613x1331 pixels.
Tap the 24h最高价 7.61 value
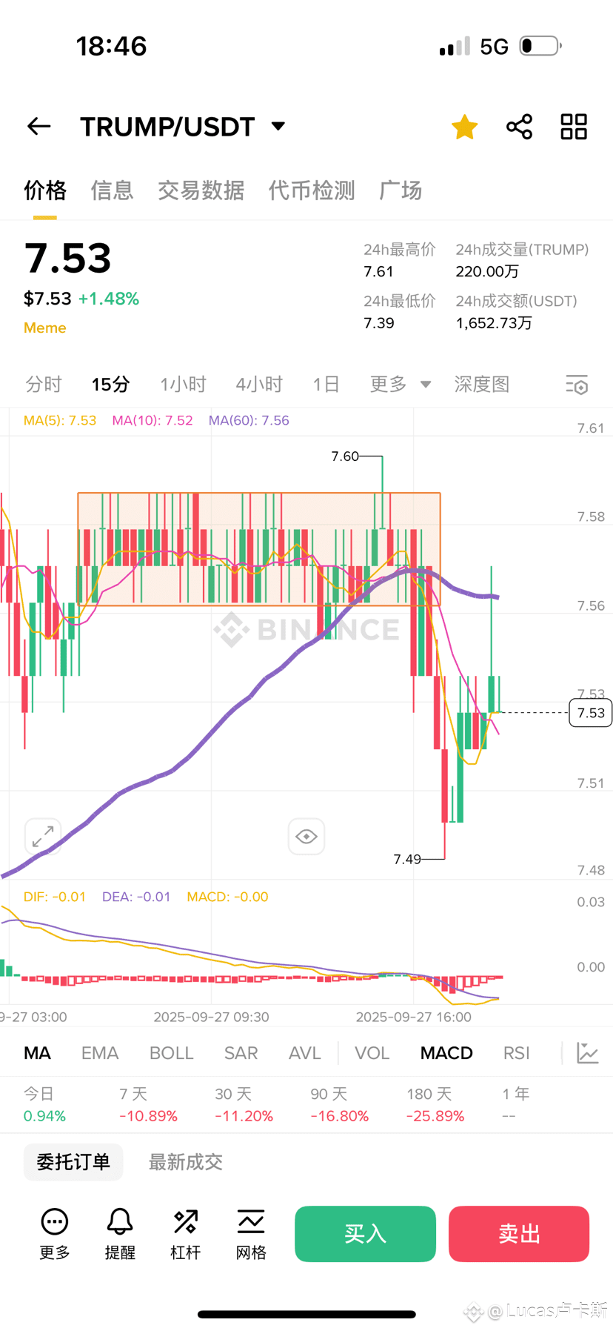[x=378, y=271]
